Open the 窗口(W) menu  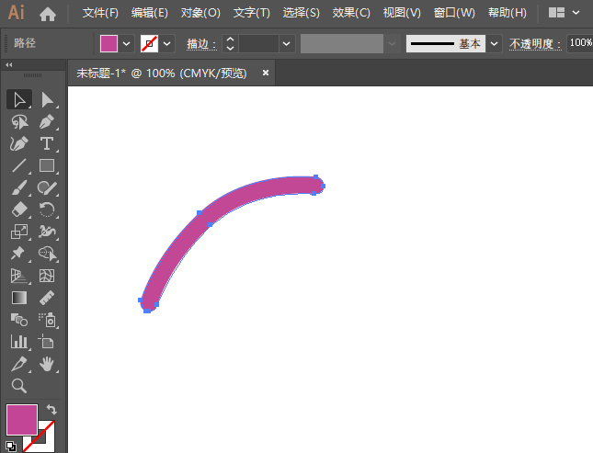point(454,13)
